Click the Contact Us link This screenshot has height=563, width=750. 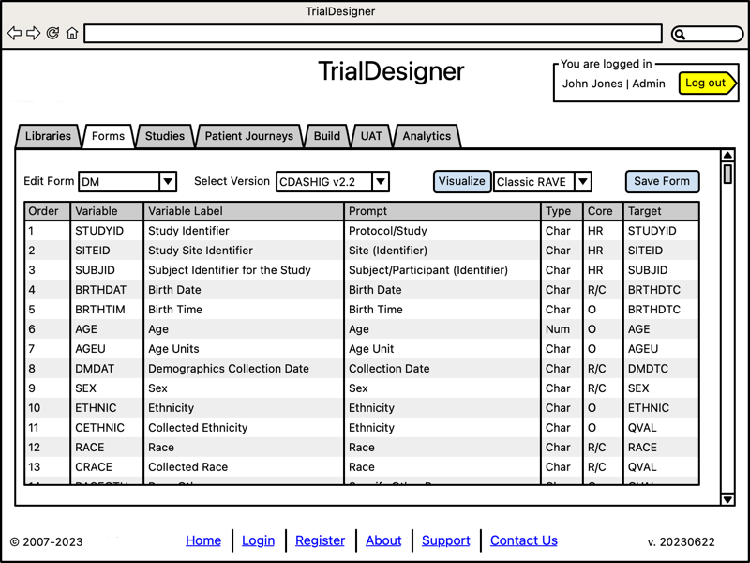pyautogui.click(x=524, y=540)
